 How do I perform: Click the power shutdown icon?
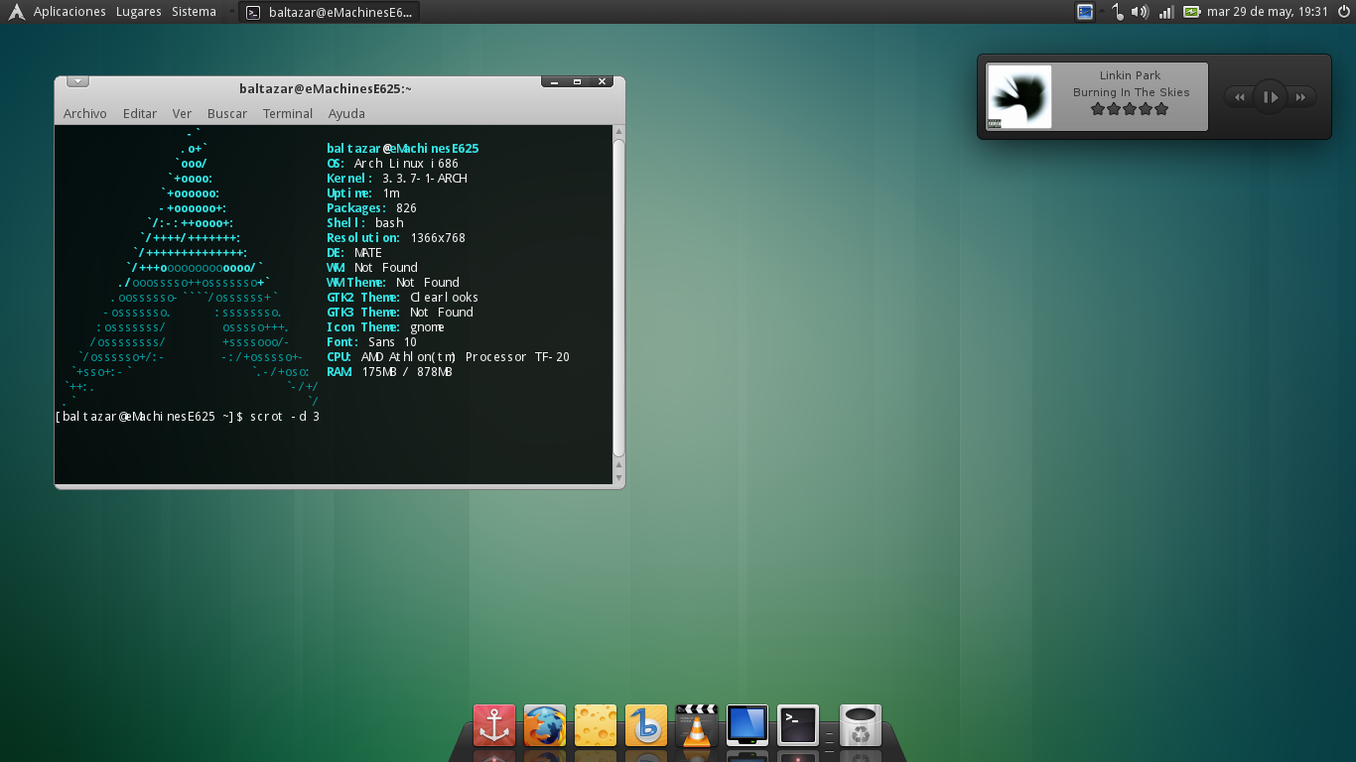click(1344, 12)
